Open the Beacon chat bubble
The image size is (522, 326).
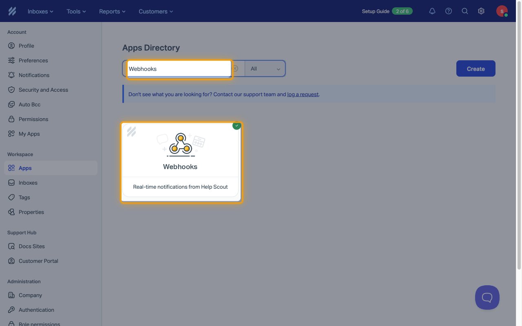click(487, 297)
